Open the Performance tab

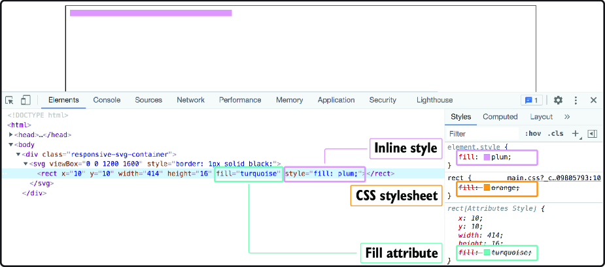[240, 100]
